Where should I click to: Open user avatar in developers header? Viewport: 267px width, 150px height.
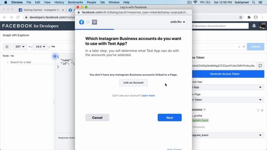pos(262,26)
